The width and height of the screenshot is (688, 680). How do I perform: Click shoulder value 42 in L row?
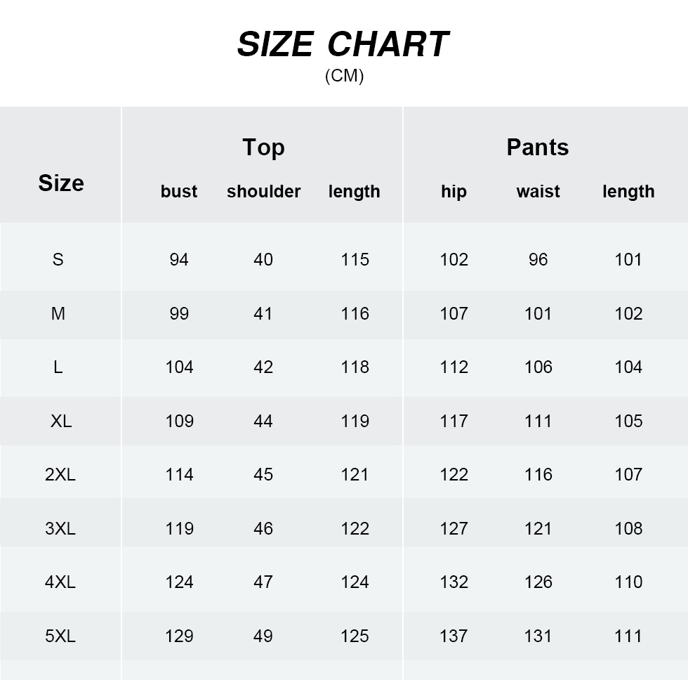coord(263,367)
